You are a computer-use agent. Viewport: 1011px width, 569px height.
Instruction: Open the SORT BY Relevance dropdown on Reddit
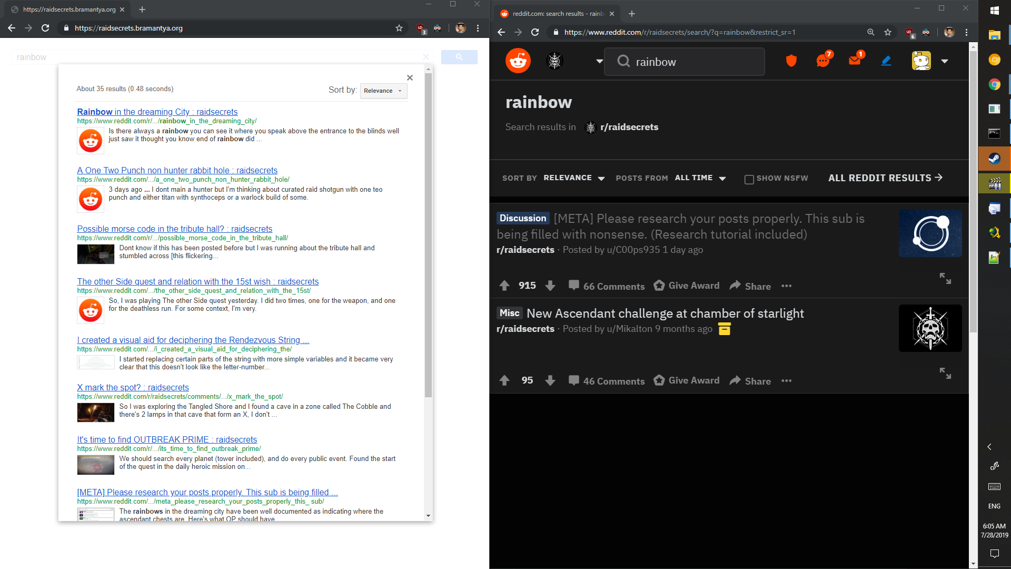[x=573, y=178]
